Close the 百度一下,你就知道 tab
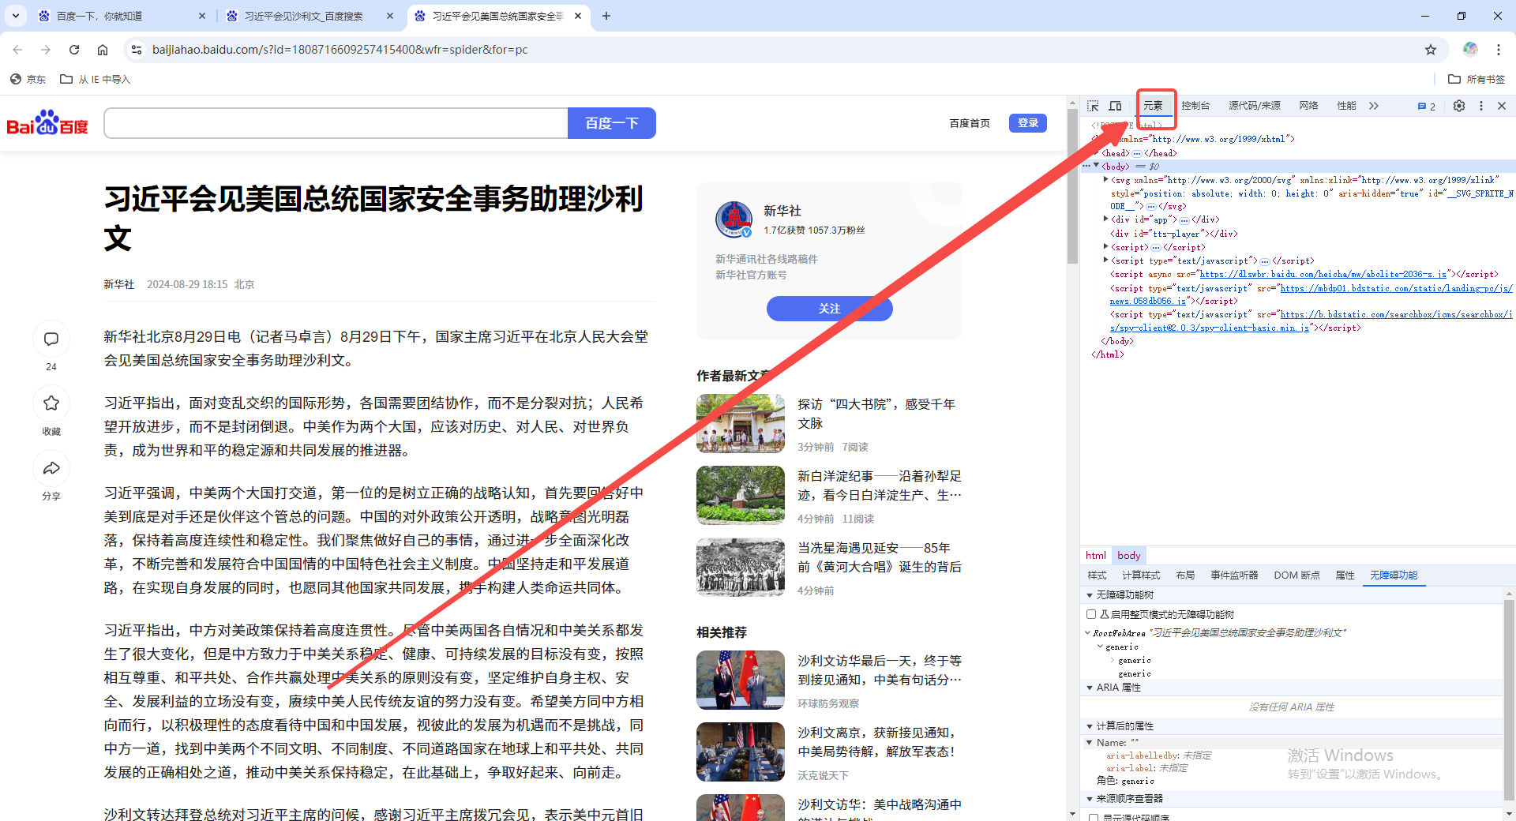Image resolution: width=1516 pixels, height=821 pixels. (x=202, y=16)
